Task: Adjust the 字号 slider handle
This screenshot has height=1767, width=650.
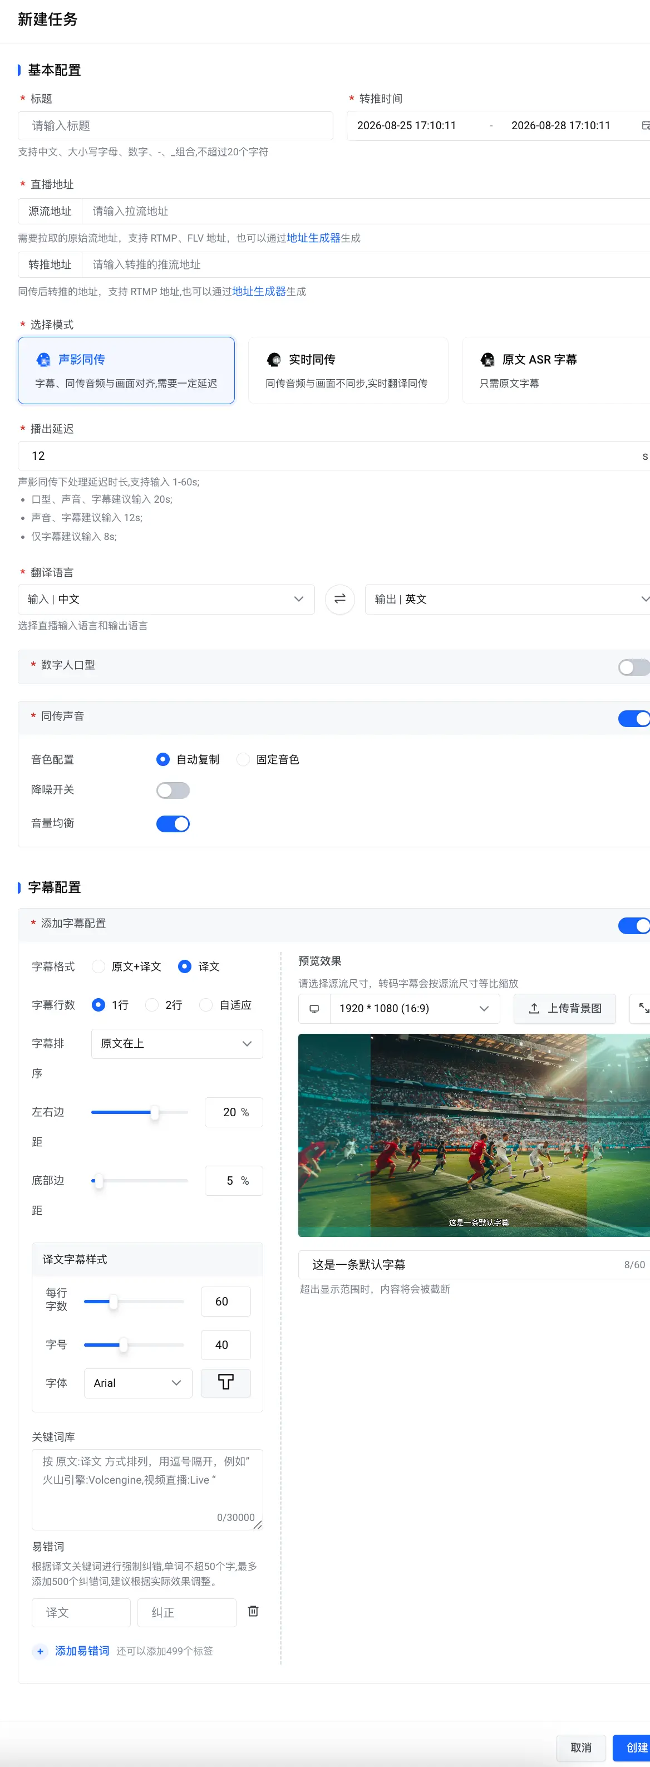Action: [124, 1345]
